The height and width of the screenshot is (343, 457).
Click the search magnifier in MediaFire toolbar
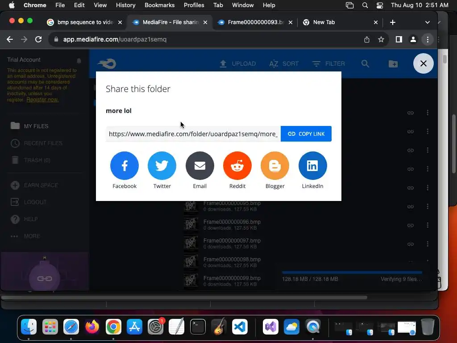pyautogui.click(x=365, y=63)
